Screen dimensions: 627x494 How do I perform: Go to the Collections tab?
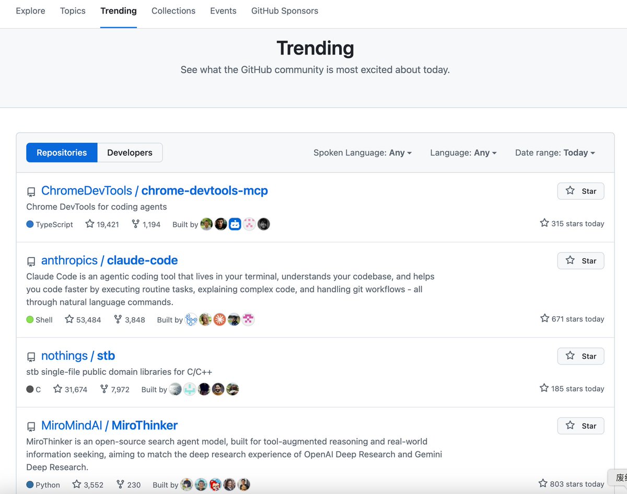(x=173, y=11)
